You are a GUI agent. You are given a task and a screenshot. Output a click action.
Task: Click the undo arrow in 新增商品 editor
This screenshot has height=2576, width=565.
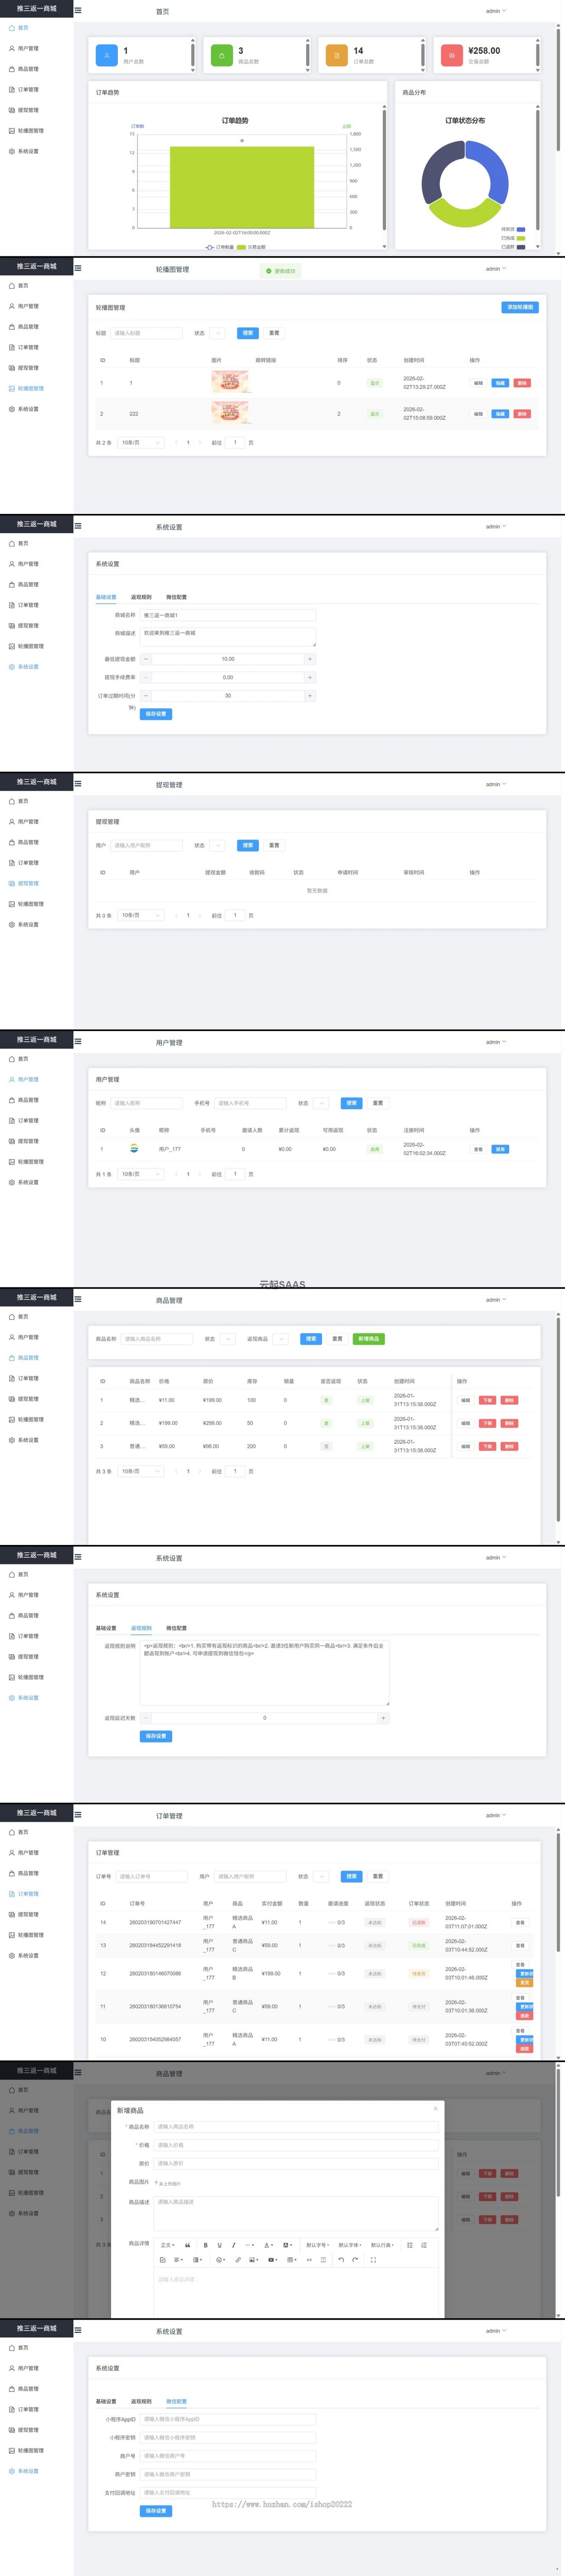pos(341,2260)
